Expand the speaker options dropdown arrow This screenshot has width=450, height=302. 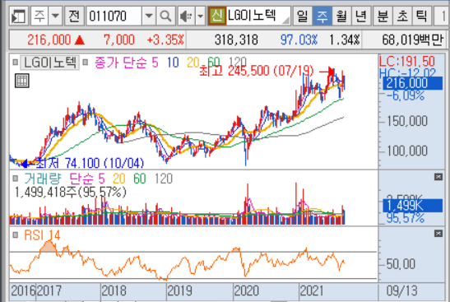[200, 16]
